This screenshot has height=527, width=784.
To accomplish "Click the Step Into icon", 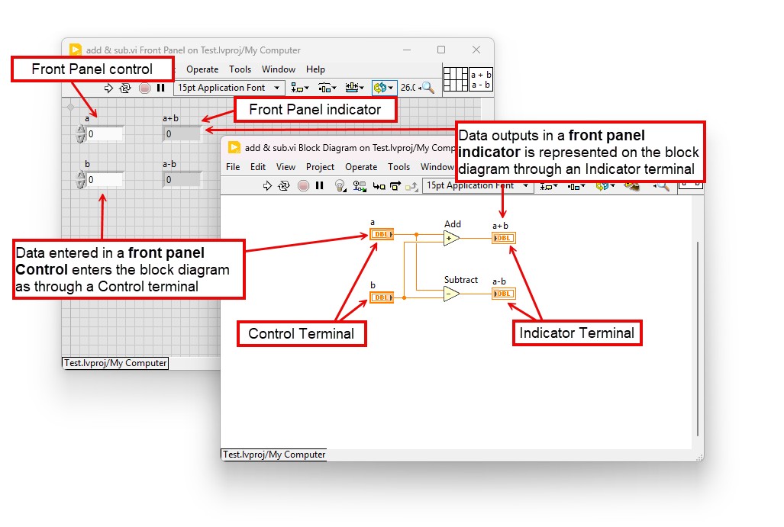I will click(379, 186).
